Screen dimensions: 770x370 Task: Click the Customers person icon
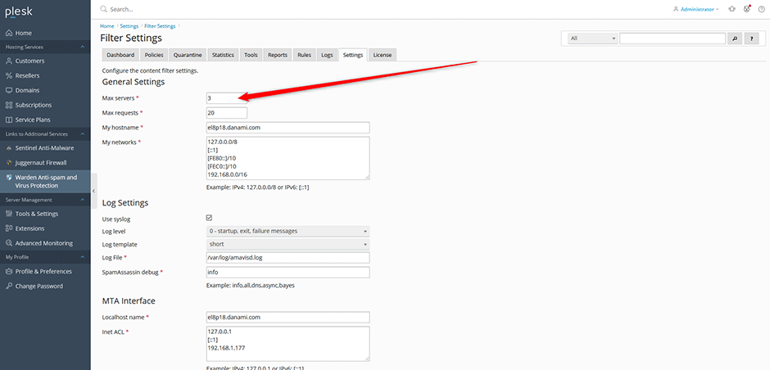coord(9,61)
